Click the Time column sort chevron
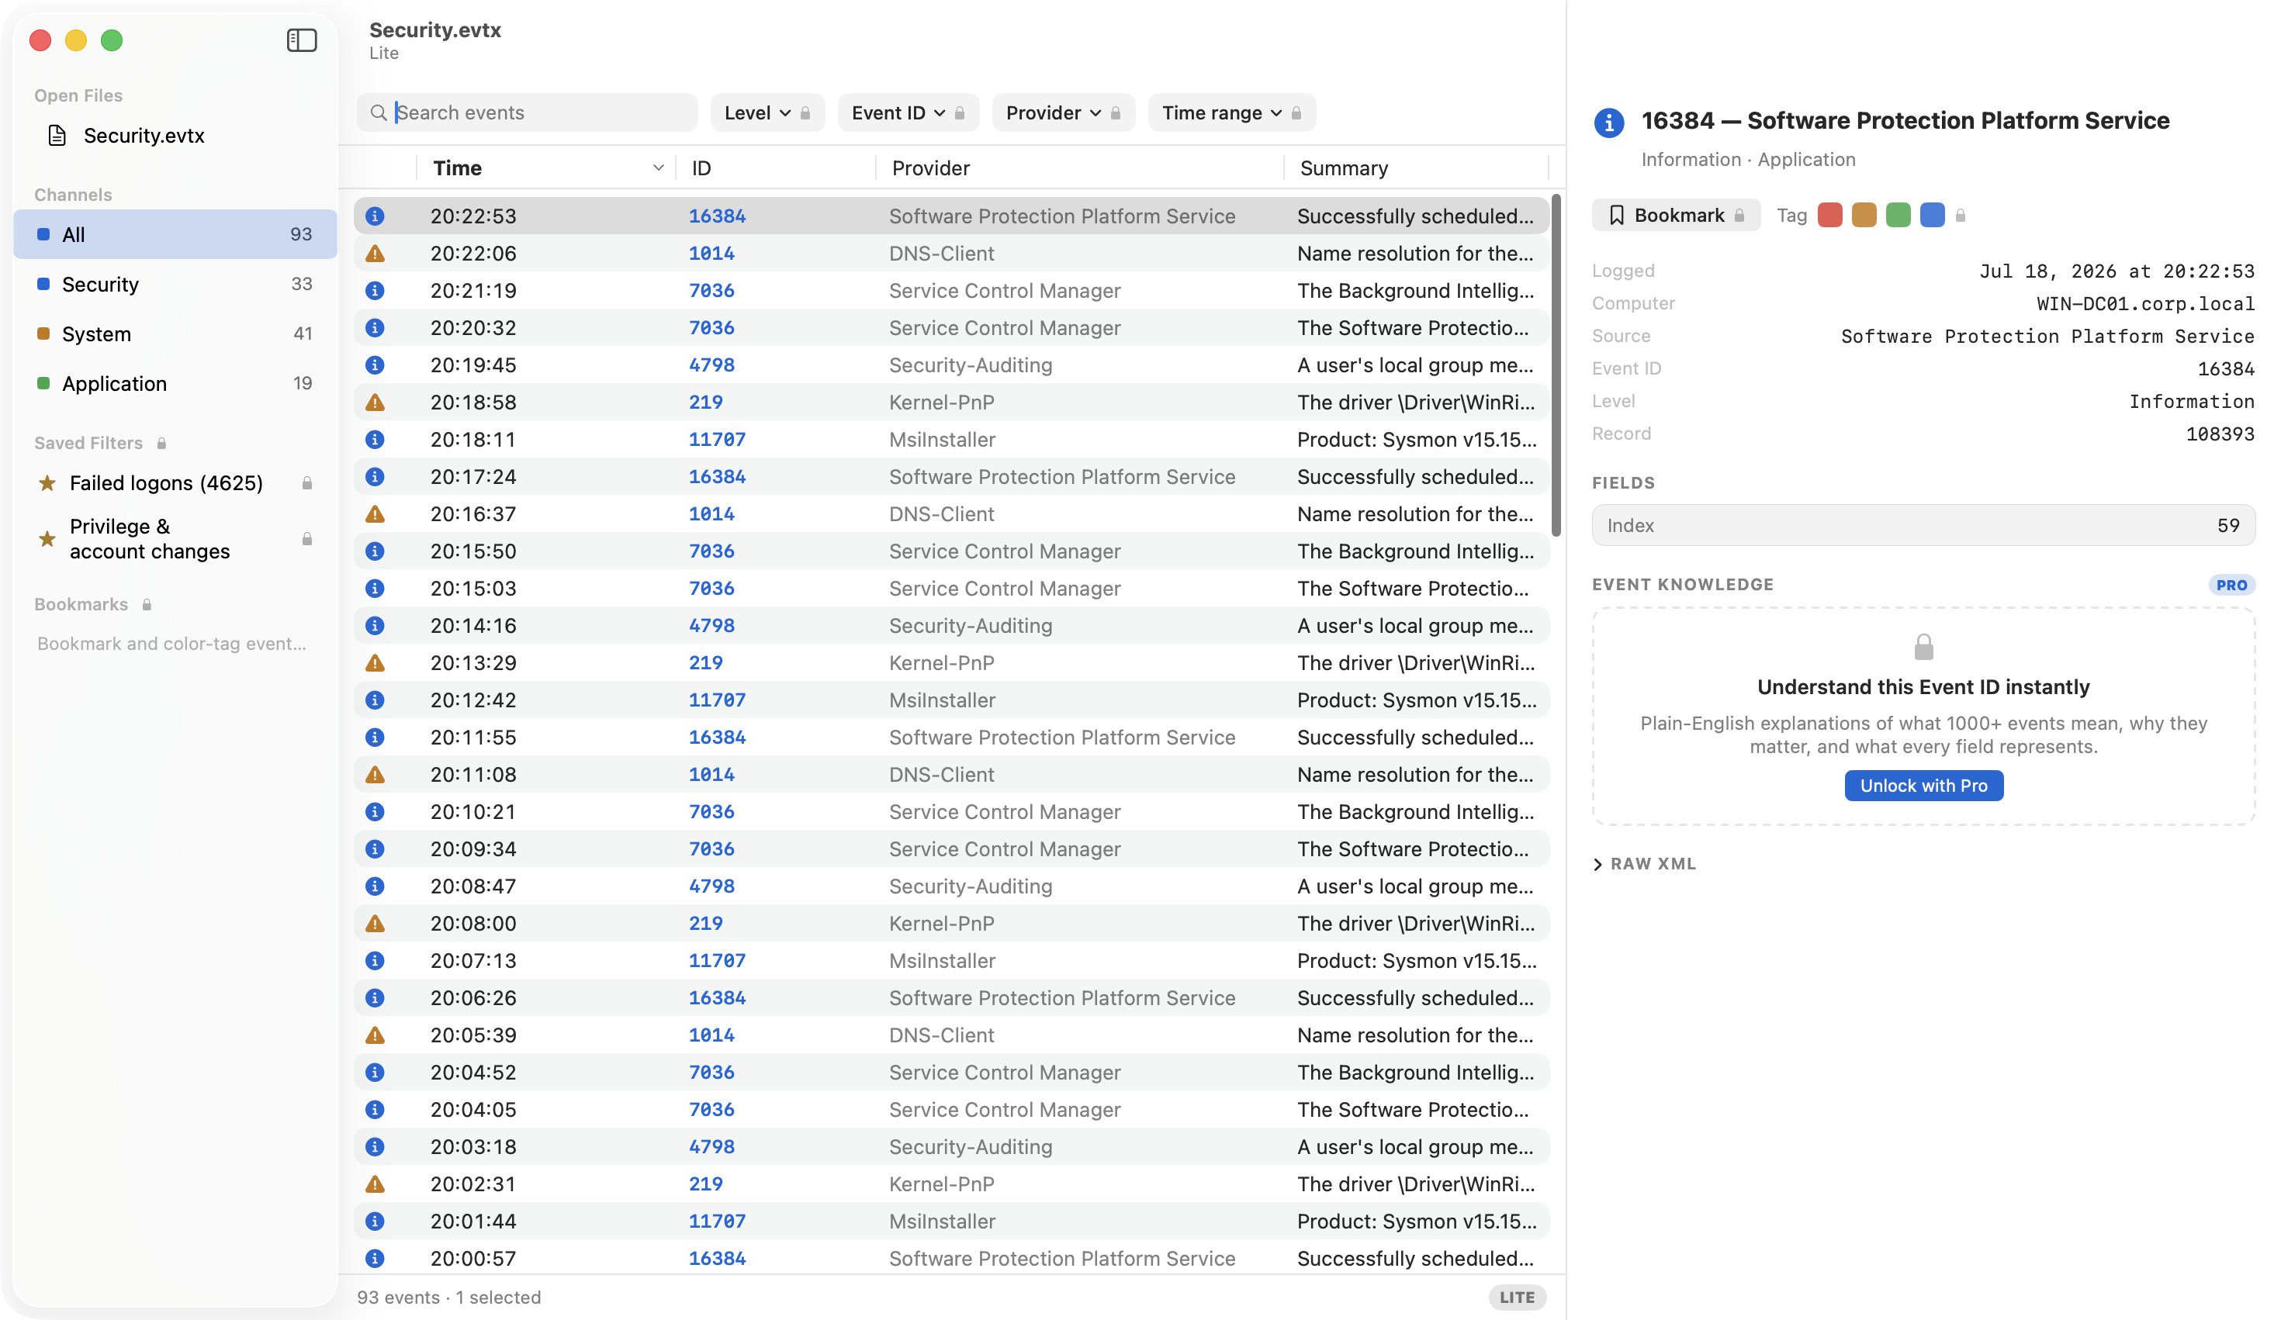Screen dimensions: 2281x1320 (658, 168)
